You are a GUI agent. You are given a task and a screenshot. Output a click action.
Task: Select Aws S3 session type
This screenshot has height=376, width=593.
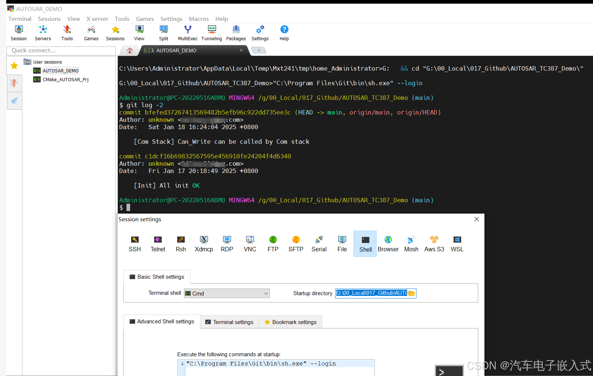(434, 244)
